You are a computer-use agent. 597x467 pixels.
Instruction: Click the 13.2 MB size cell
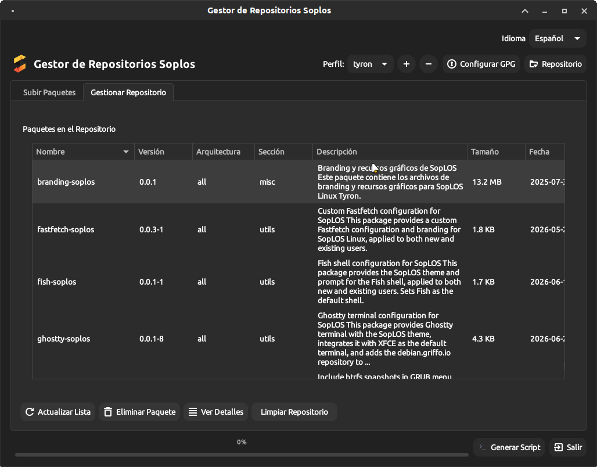[487, 182]
